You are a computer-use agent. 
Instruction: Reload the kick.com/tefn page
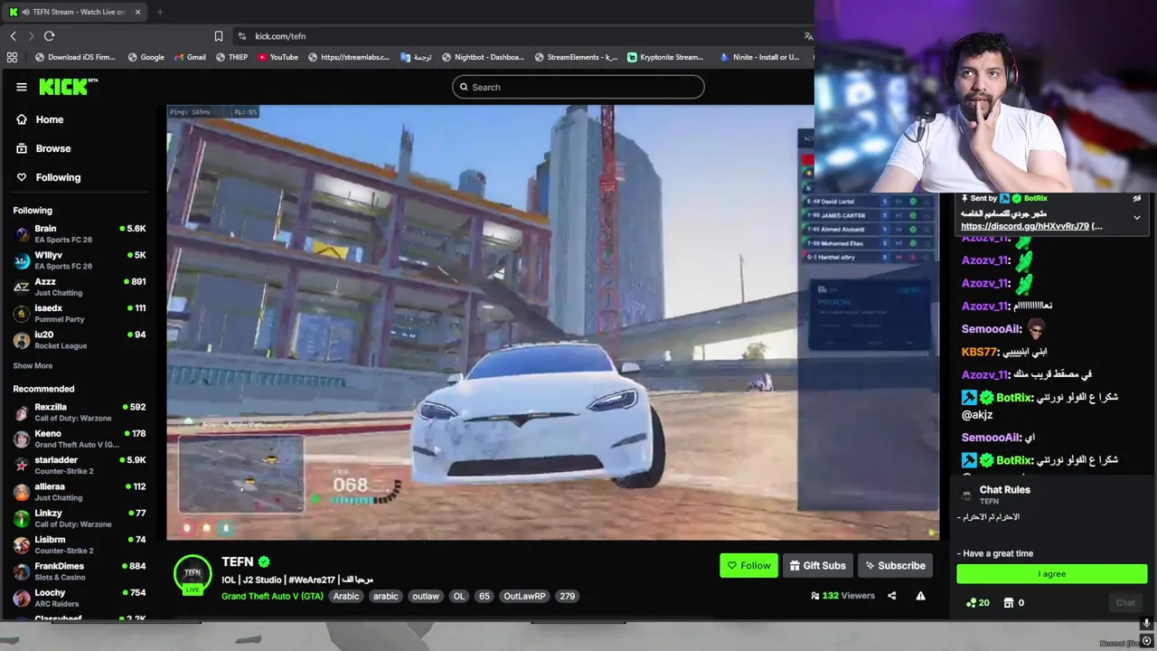(x=49, y=36)
